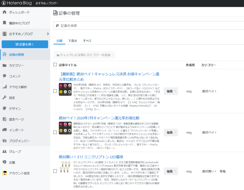
Task: Click the LED bulbs thumbnail of E17 article
Action: 65,167
